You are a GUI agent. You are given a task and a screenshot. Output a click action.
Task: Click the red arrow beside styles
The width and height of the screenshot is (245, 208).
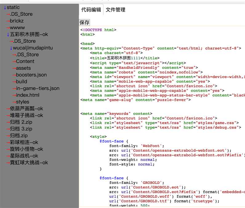click(x=14, y=102)
